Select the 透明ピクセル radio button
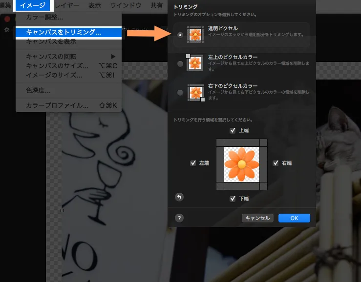Image resolution: width=361 pixels, height=282 pixels. (180, 35)
